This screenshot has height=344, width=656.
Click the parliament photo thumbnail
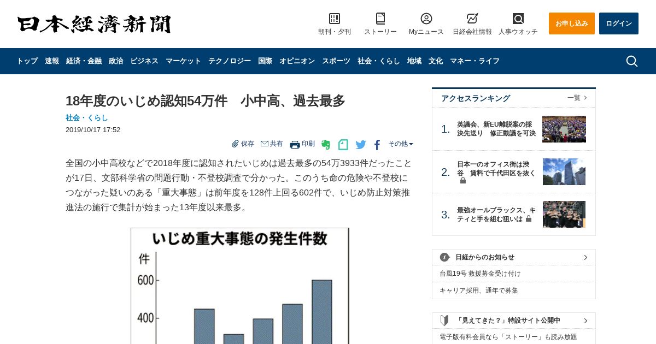coord(564,129)
